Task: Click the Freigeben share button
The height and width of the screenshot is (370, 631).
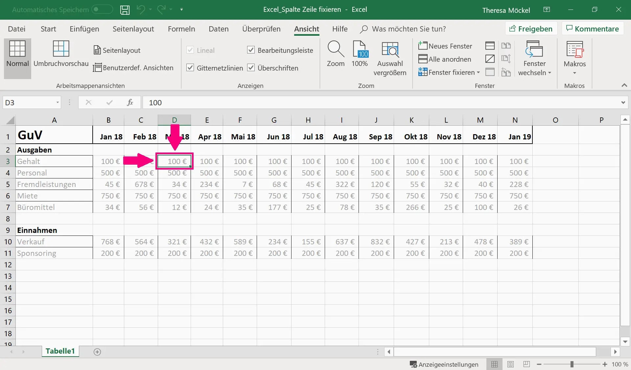Action: 531,29
